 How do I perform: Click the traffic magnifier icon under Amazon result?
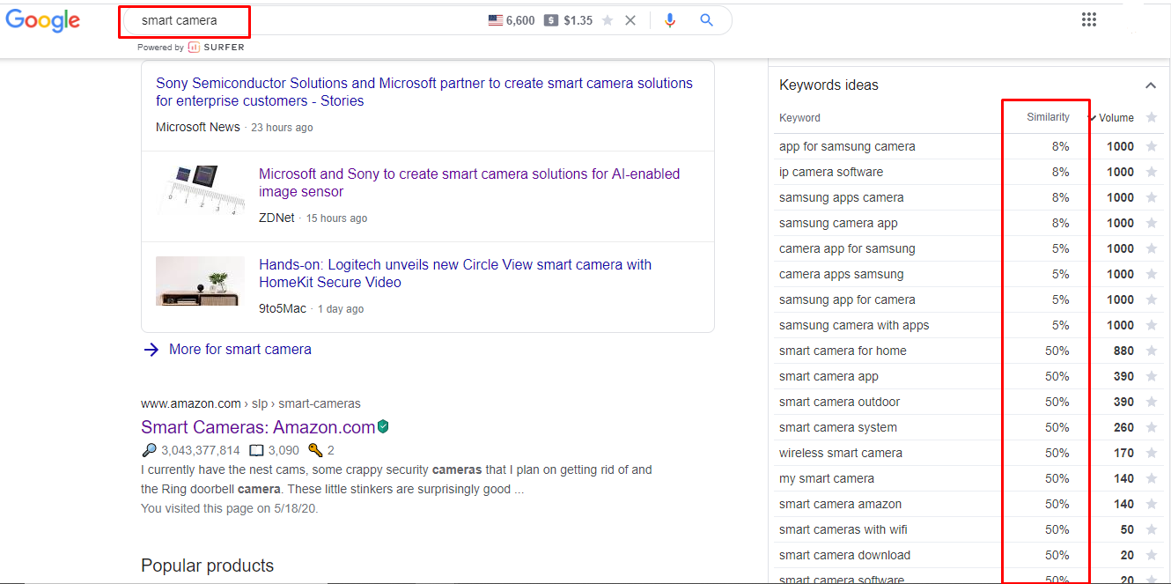click(149, 450)
